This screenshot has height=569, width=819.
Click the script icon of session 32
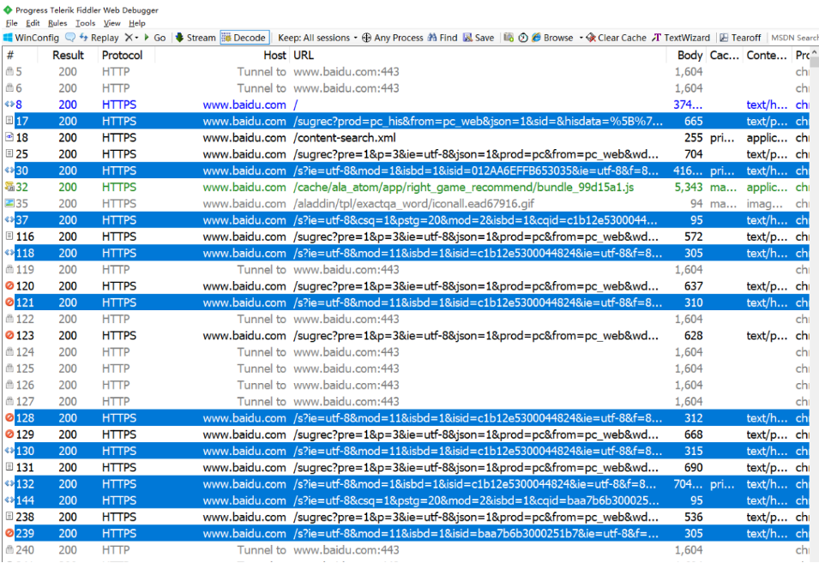point(9,187)
